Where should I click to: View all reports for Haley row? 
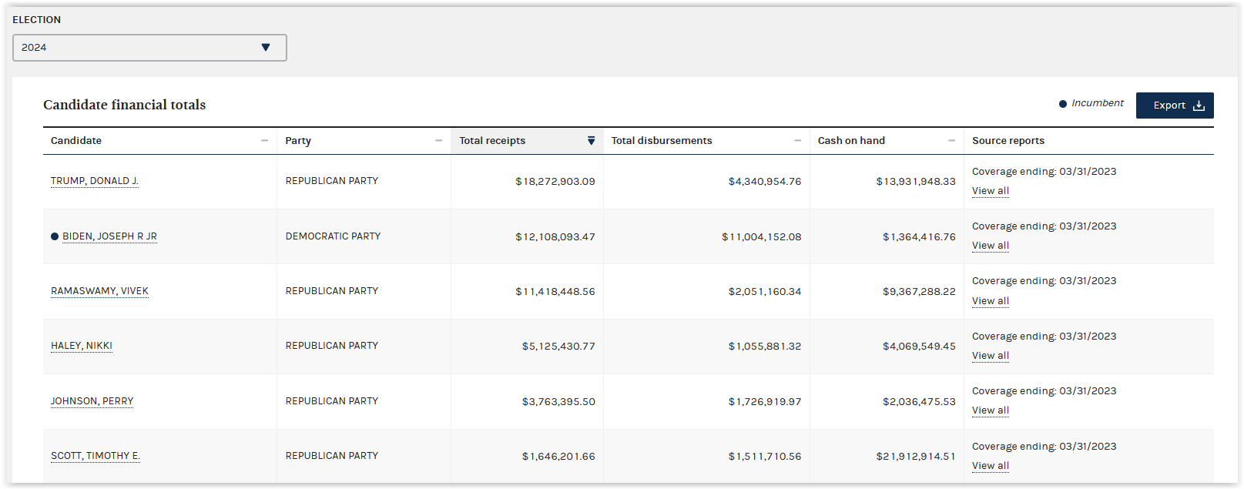(x=991, y=356)
